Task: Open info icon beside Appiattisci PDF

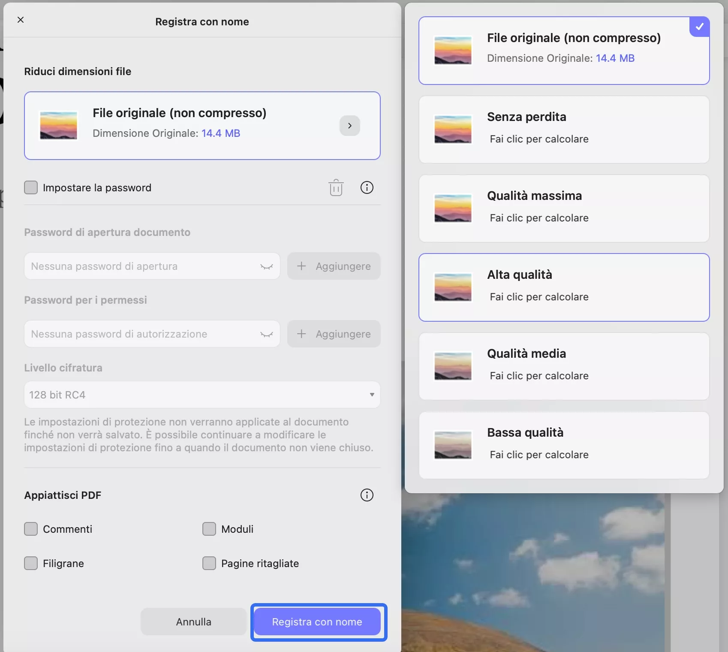Action: pos(367,495)
